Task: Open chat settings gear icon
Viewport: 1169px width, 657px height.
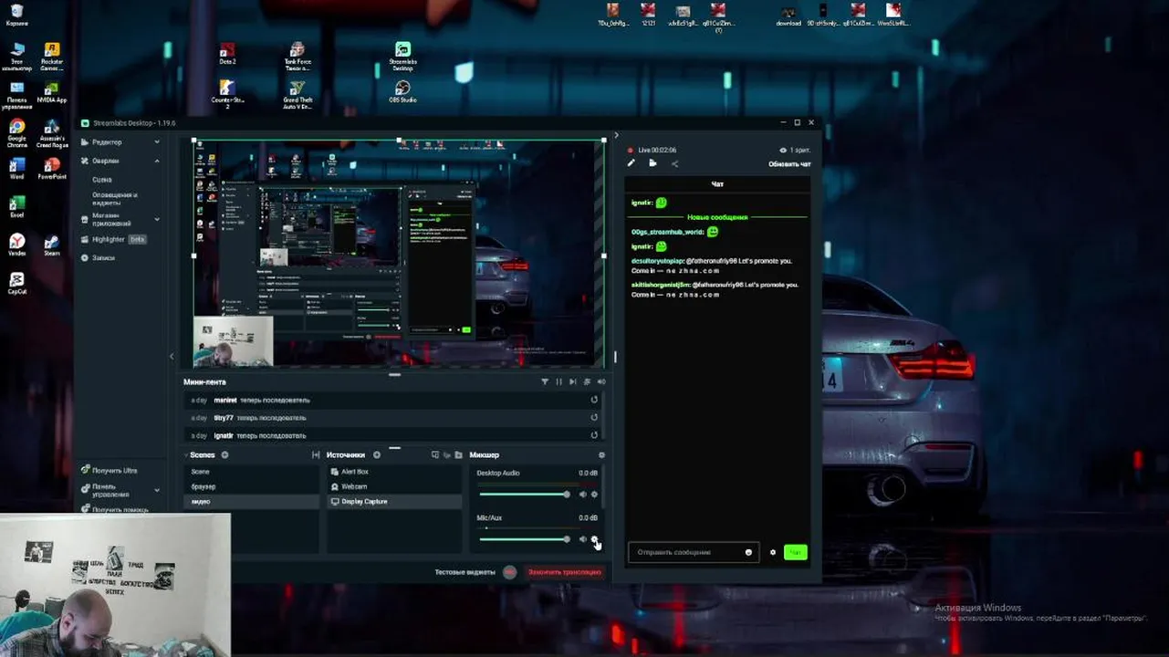Action: click(x=773, y=552)
